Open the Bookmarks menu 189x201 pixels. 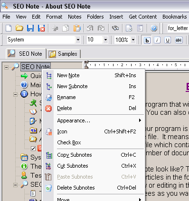pyautogui.click(x=175, y=17)
